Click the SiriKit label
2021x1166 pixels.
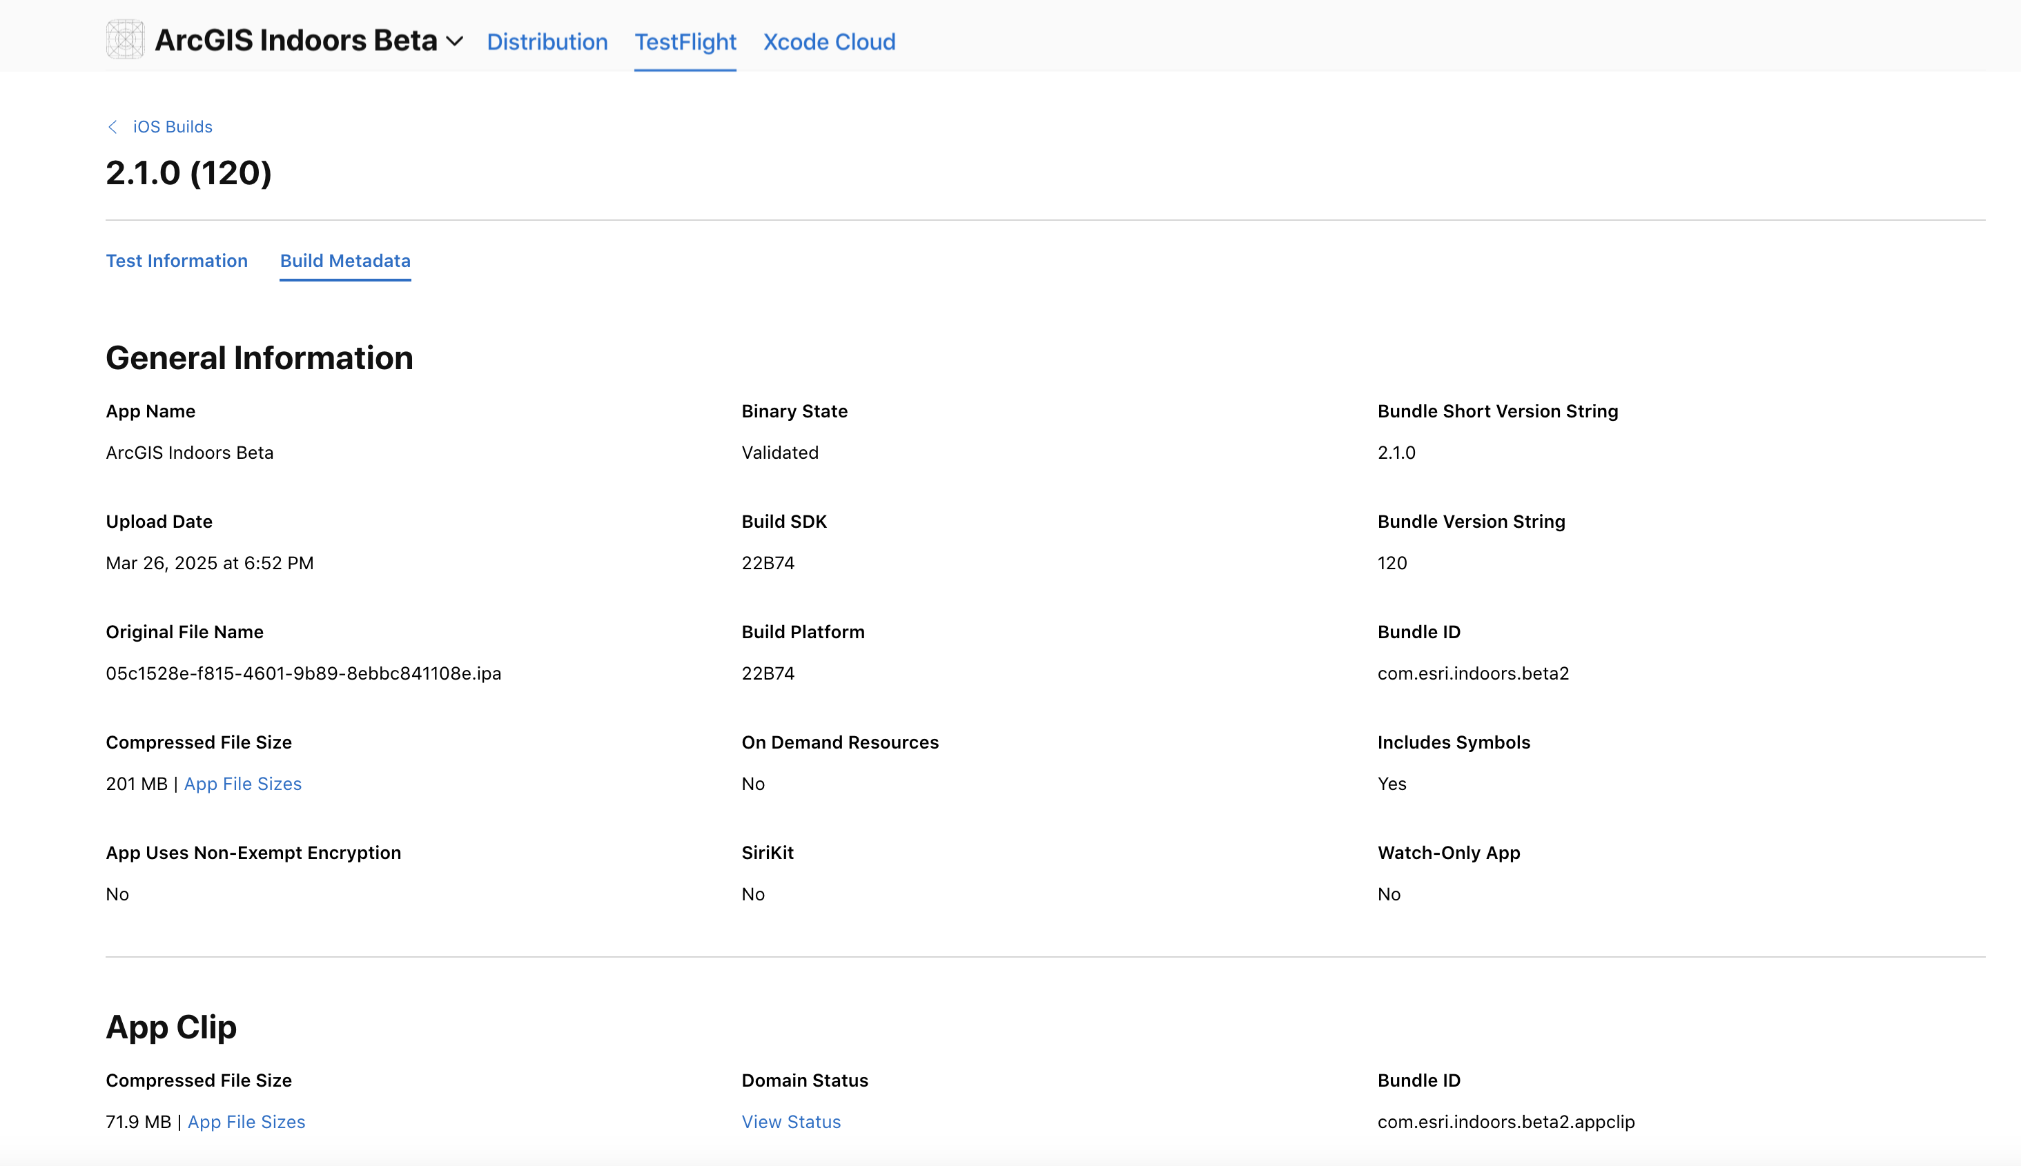pyautogui.click(x=768, y=853)
